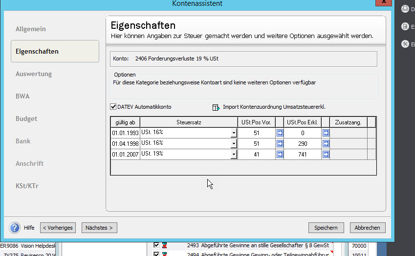Toggle checkbox in row 2494 of background list
Image resolution: width=415 pixels, height=256 pixels.
click(156, 254)
